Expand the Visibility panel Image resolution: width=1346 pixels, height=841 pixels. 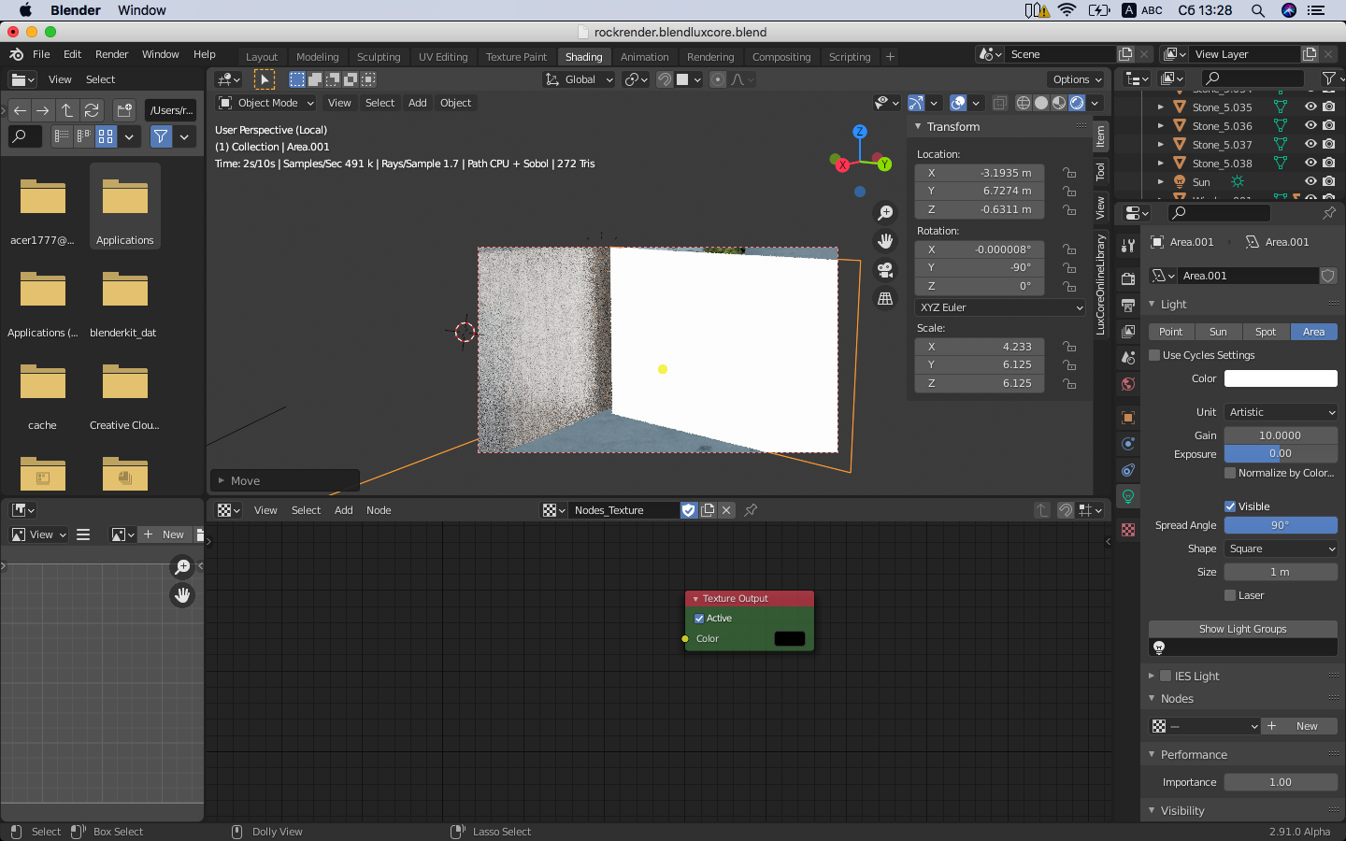click(1181, 811)
